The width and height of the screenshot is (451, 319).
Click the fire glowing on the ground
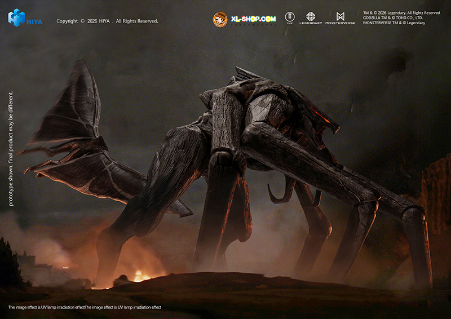click(x=138, y=276)
